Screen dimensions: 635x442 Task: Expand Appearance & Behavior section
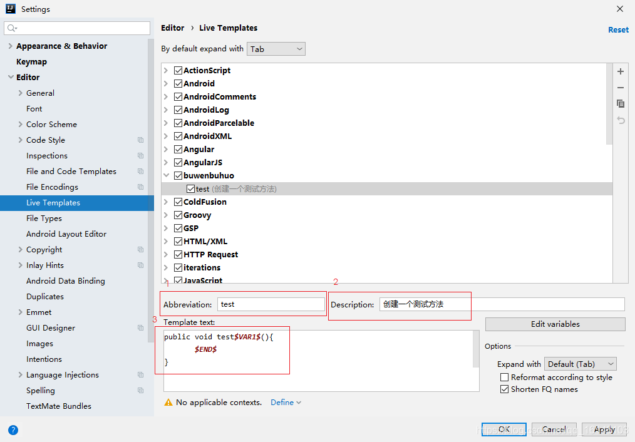(x=11, y=46)
